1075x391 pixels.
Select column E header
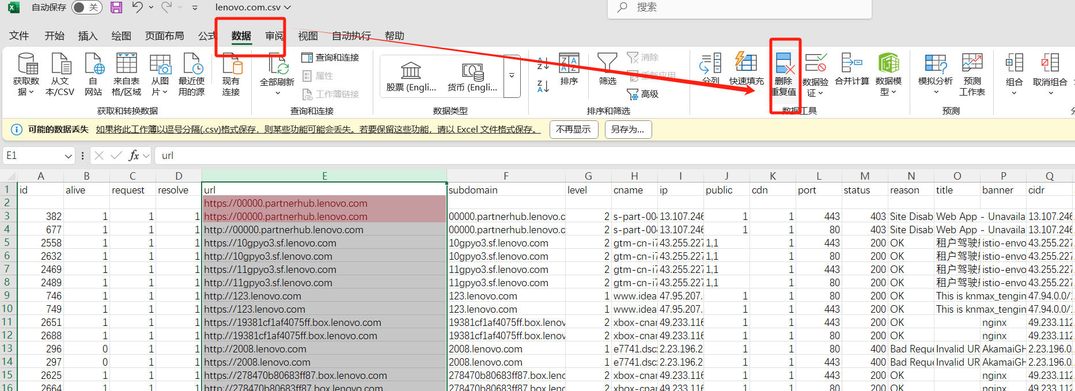pyautogui.click(x=324, y=176)
